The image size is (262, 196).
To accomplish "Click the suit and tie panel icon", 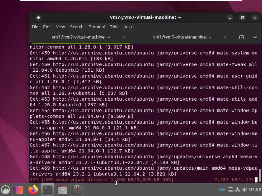I will (77, 190).
